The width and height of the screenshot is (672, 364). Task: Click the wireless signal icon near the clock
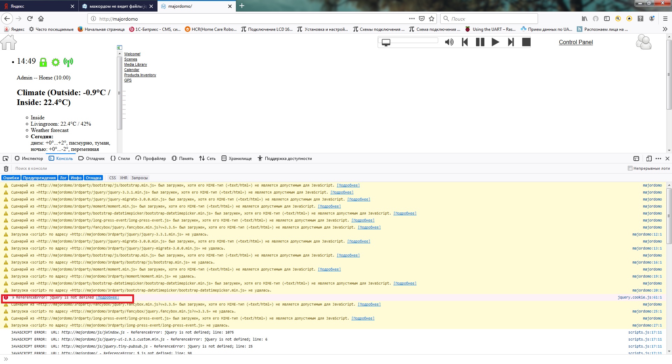68,62
